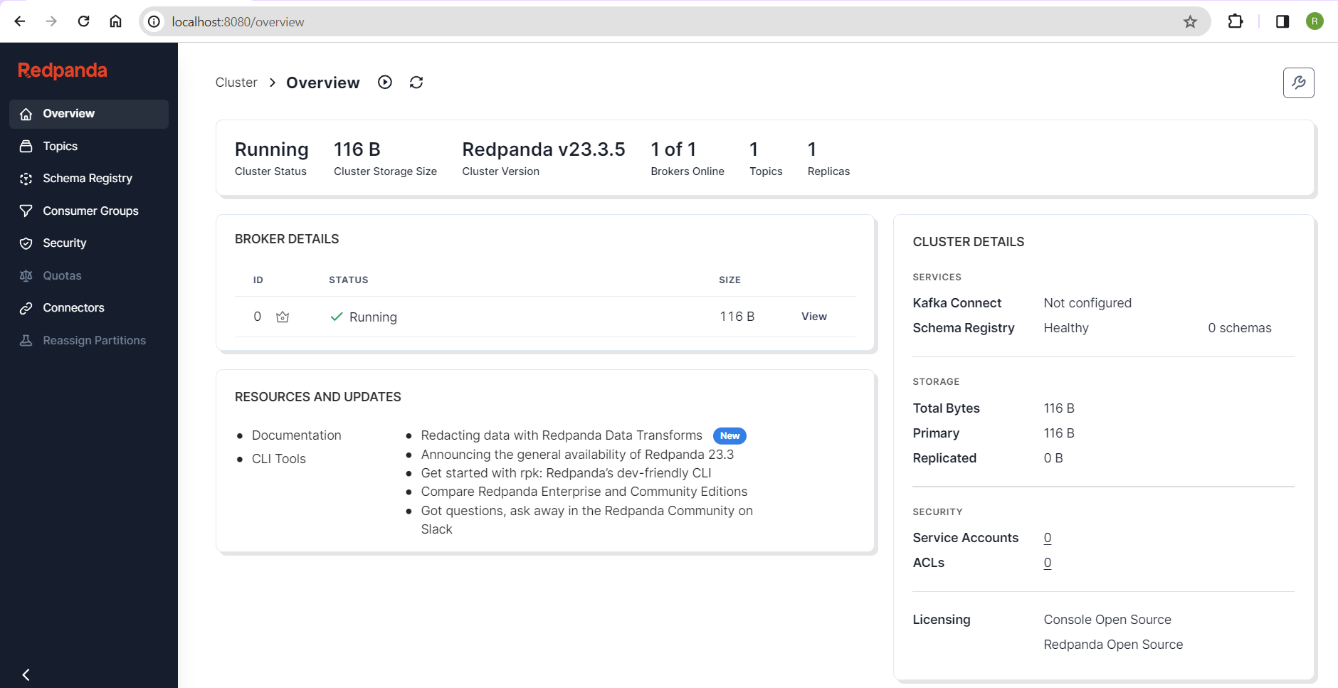This screenshot has width=1338, height=688.
Task: Click the Overview home icon in sidebar
Action: (26, 114)
